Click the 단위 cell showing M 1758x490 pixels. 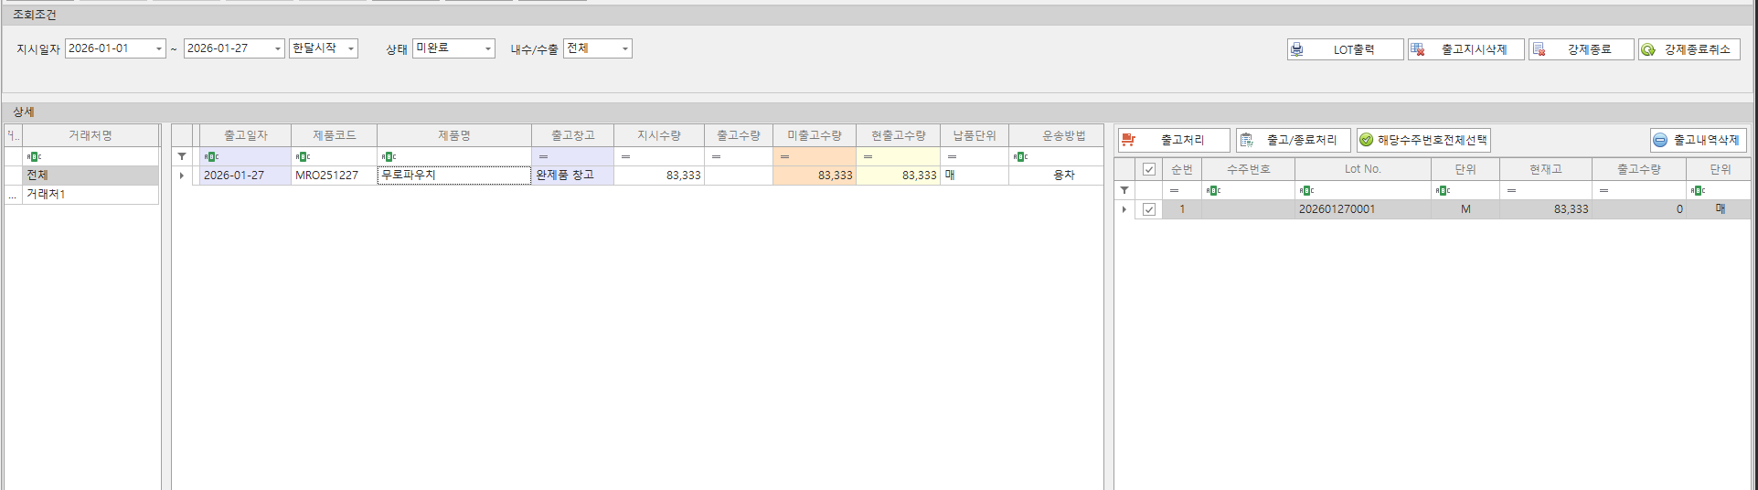[x=1465, y=209]
